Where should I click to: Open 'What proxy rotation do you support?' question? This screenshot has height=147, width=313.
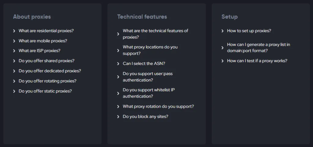tap(158, 106)
